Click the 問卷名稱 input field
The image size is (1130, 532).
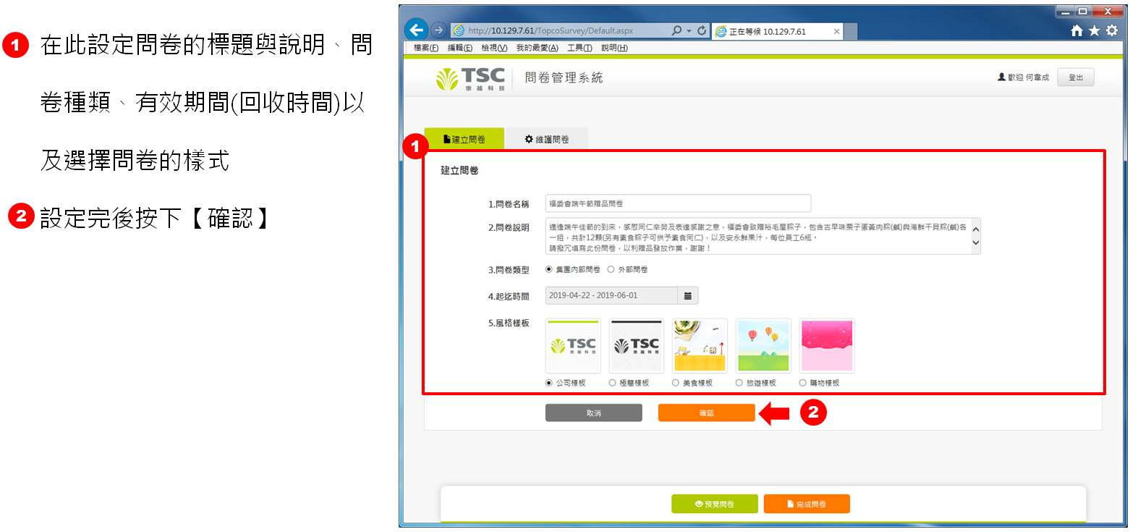coord(678,203)
